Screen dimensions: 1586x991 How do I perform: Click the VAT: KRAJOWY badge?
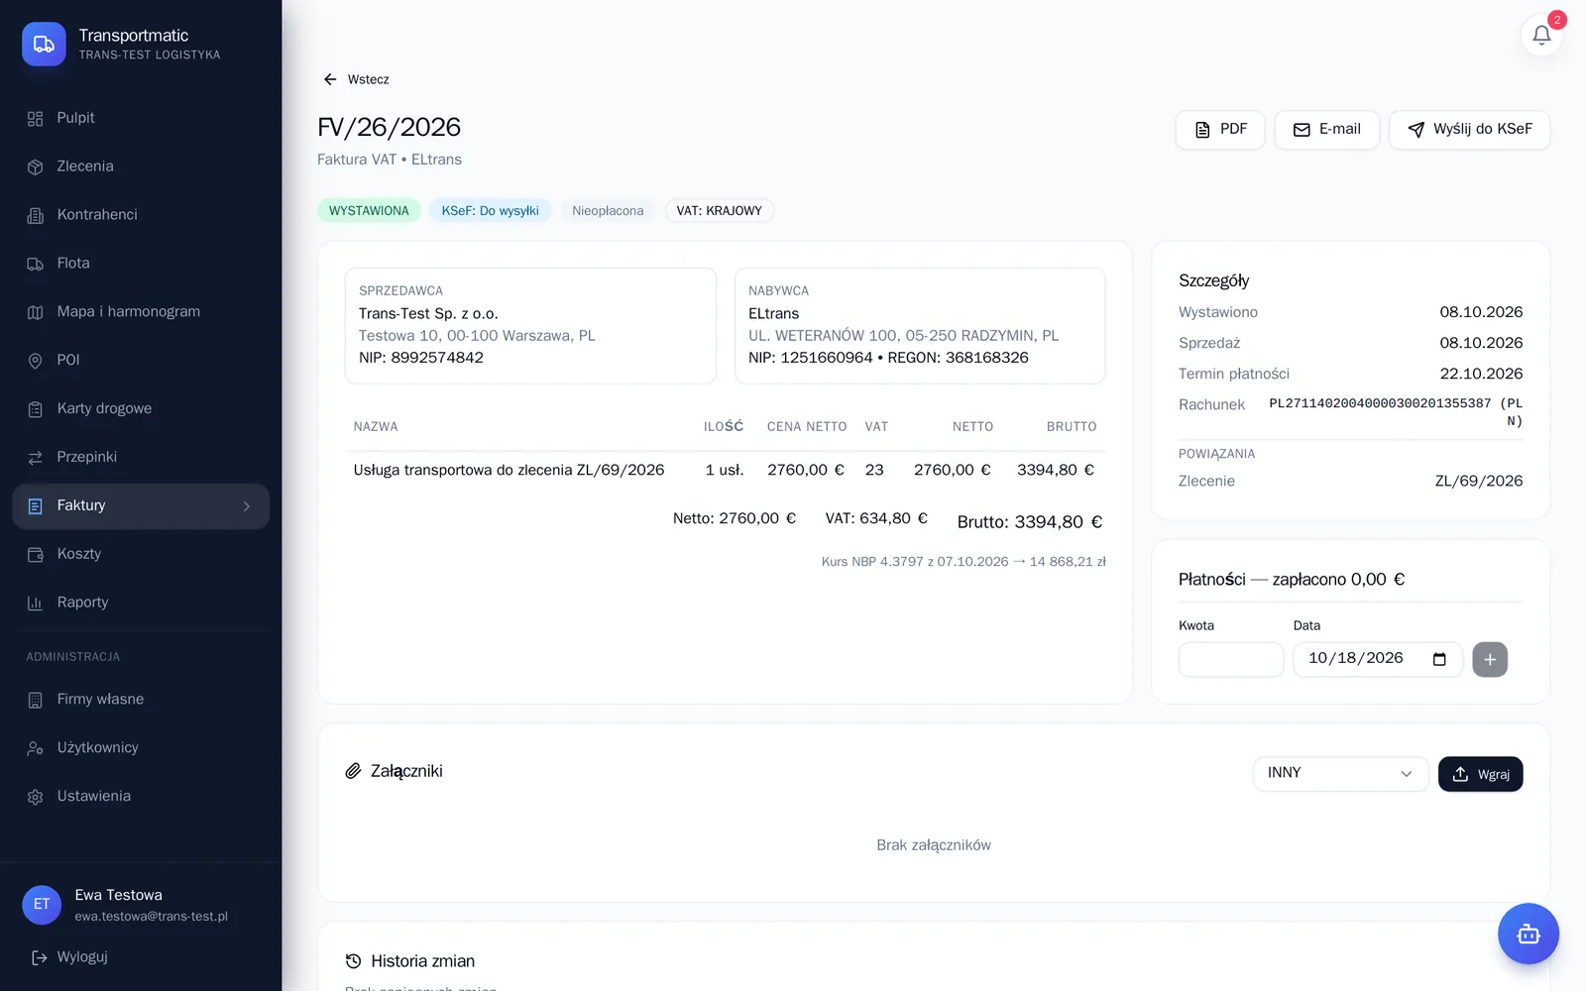tap(719, 211)
